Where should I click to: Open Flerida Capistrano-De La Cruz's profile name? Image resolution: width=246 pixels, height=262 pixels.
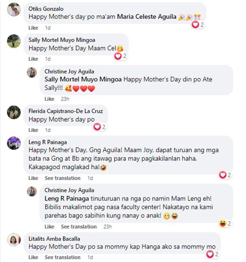click(x=66, y=111)
